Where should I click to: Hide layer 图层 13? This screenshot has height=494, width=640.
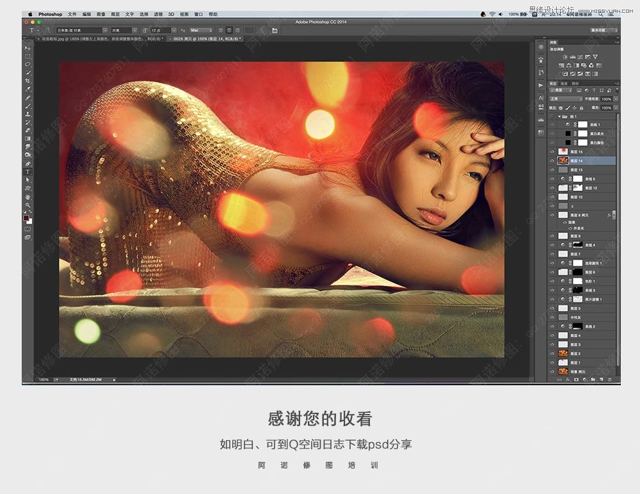[552, 170]
